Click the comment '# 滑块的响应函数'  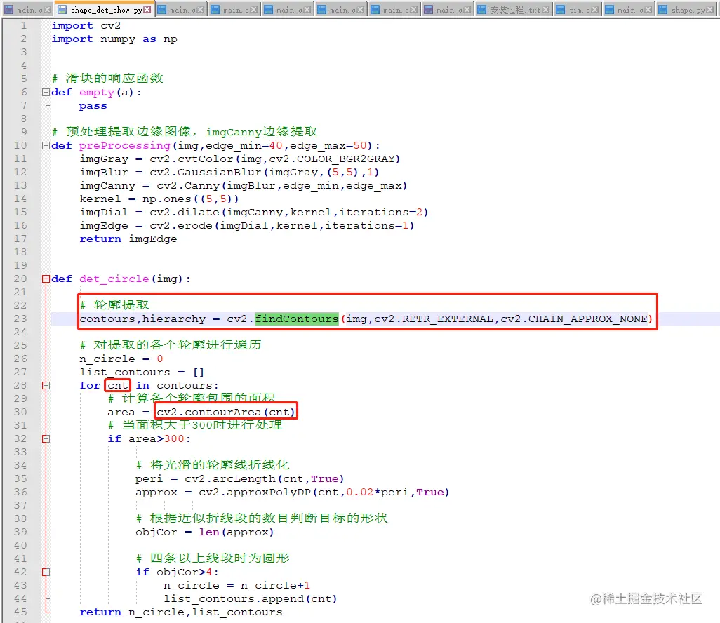(x=107, y=79)
